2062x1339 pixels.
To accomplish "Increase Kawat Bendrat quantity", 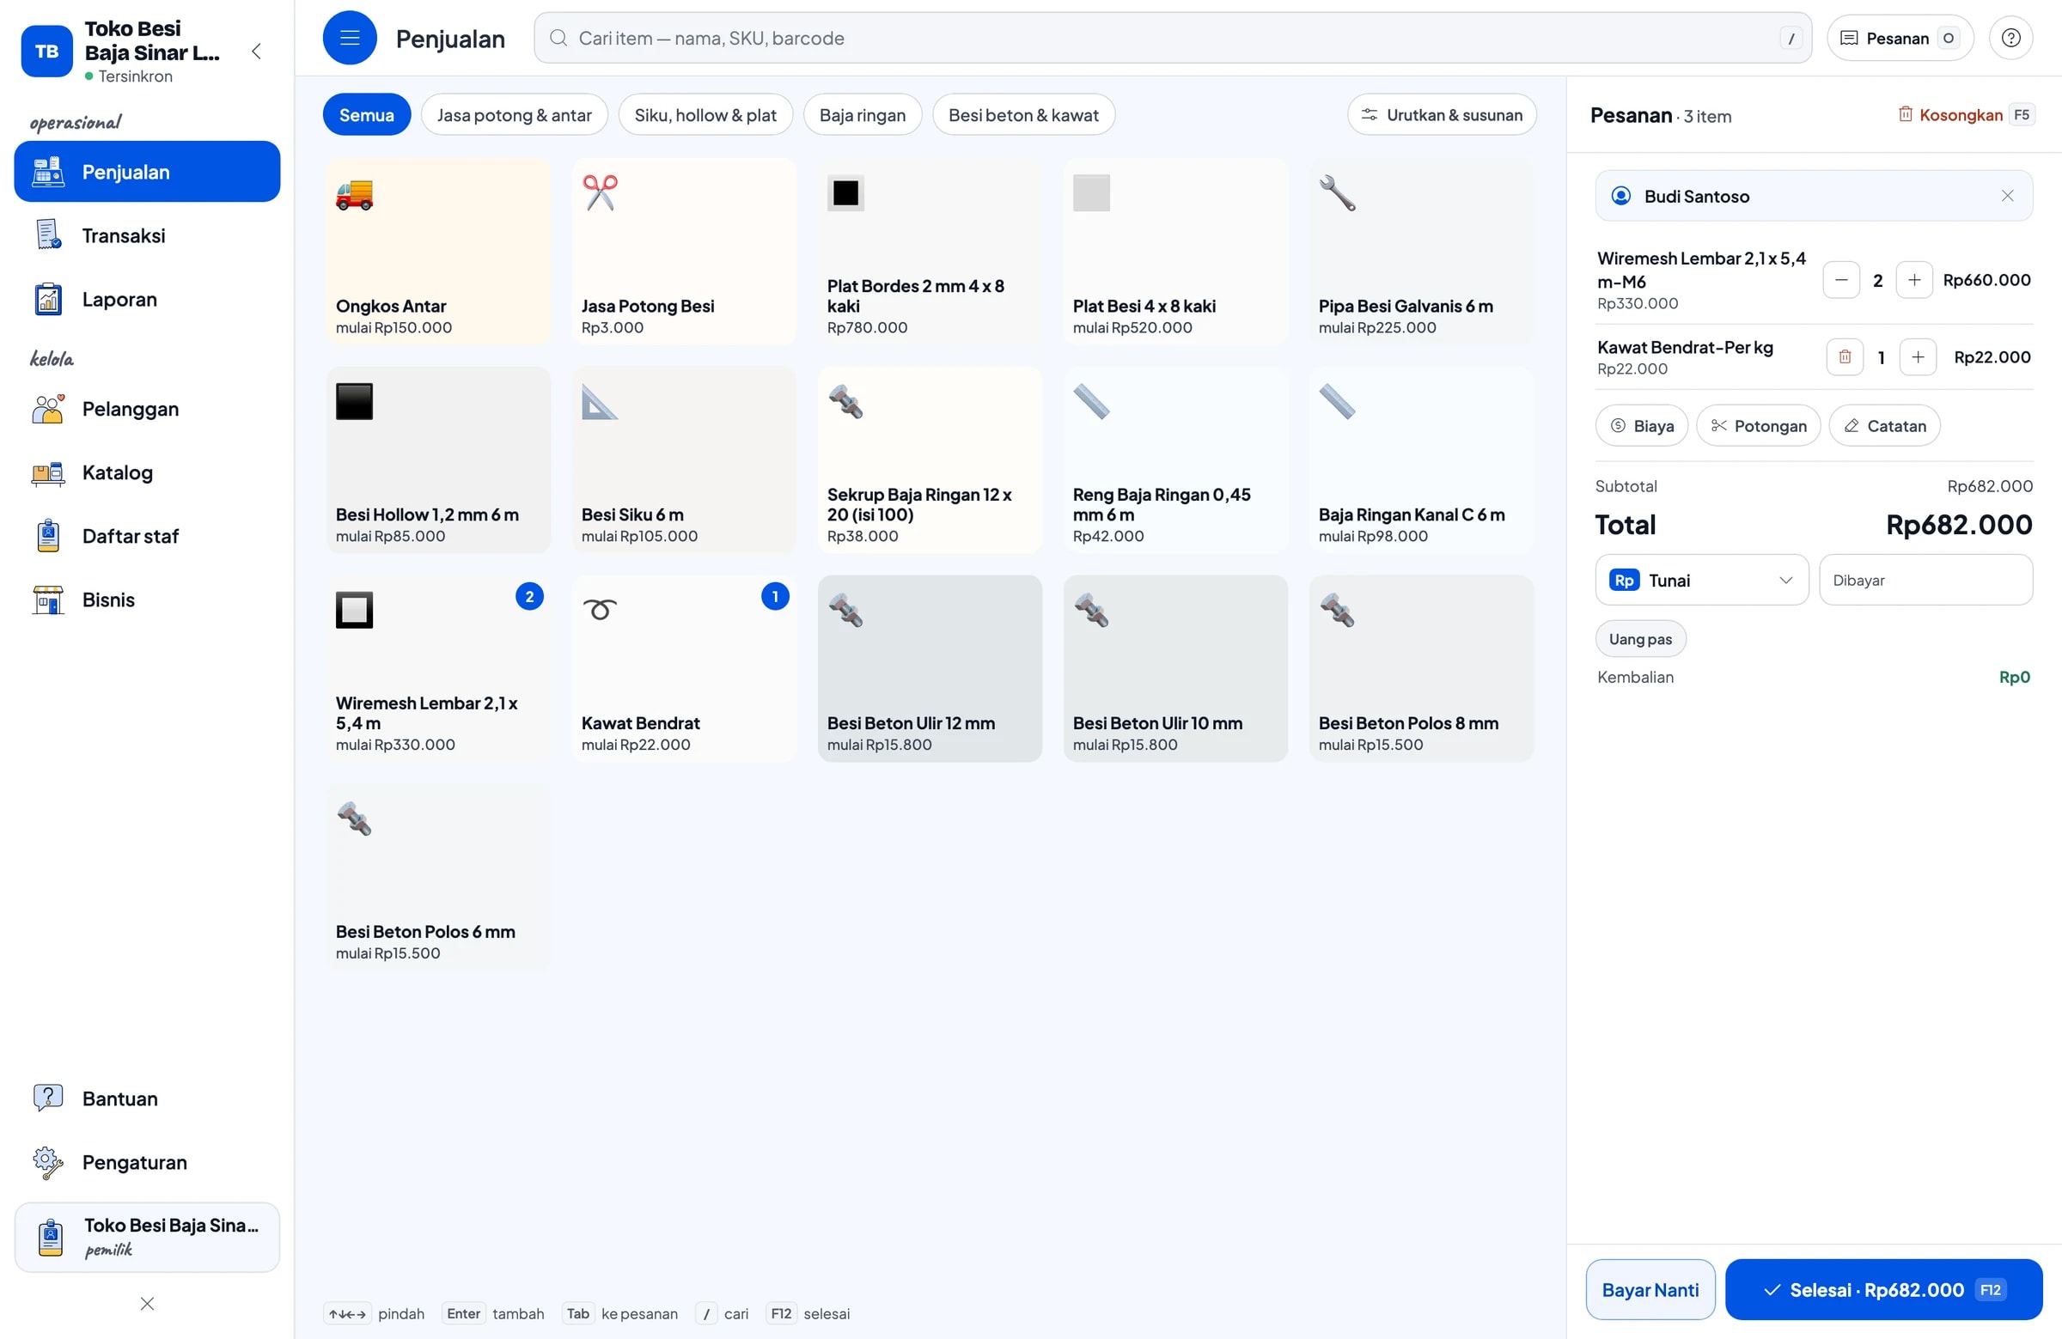I will click(x=1918, y=356).
